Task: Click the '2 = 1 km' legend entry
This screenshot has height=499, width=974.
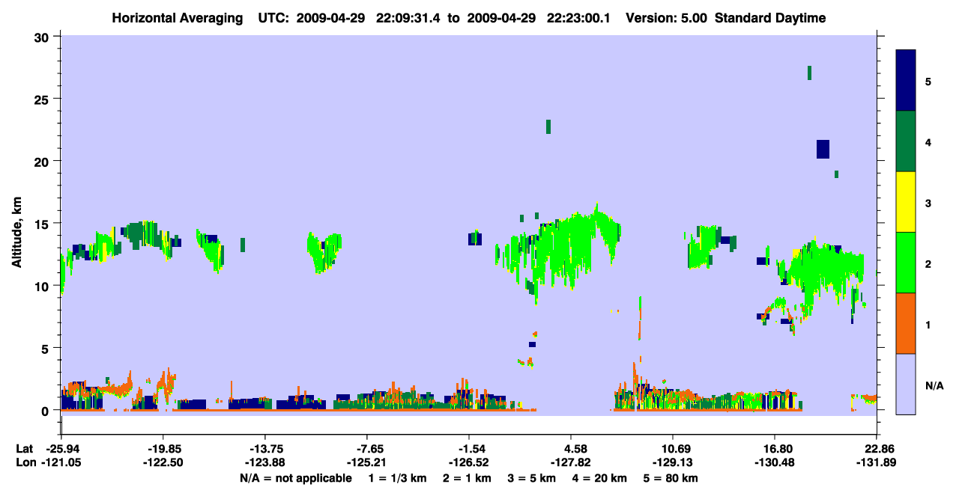Action: coord(467,478)
